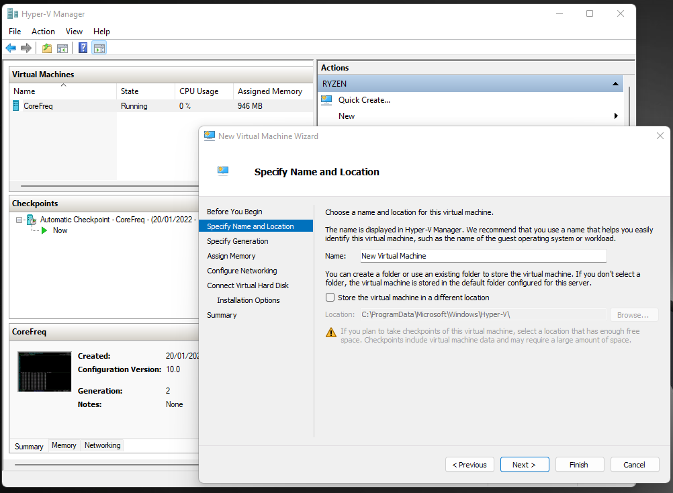Go to Specify Generation wizard step
The height and width of the screenshot is (493, 673).
pyautogui.click(x=237, y=241)
